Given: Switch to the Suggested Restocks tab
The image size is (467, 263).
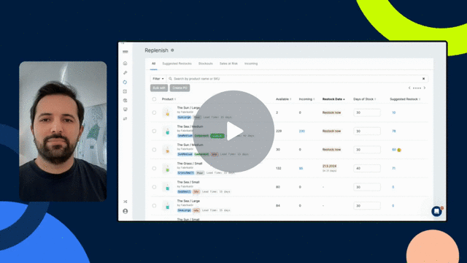Looking at the screenshot, I should pos(177,64).
